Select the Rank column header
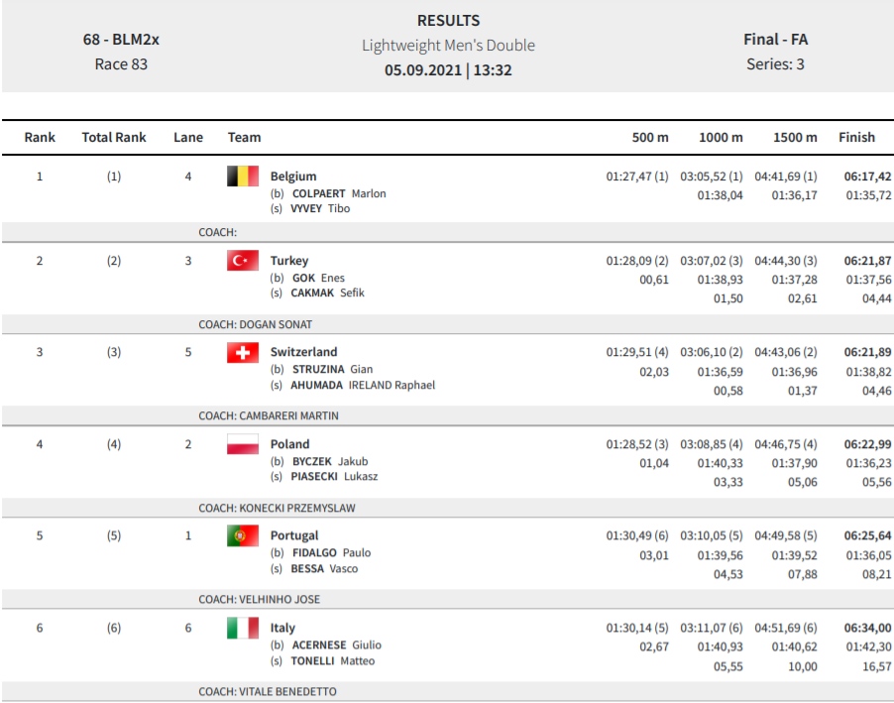This screenshot has width=894, height=703. (x=40, y=138)
